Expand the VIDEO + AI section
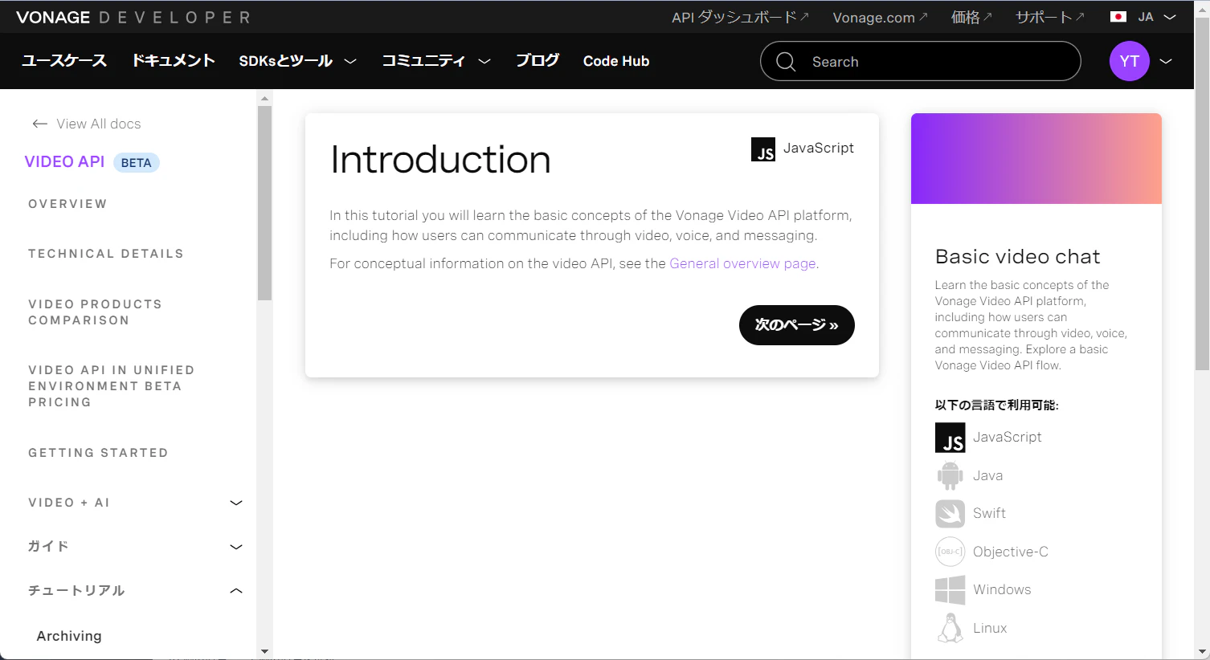This screenshot has width=1210, height=660. point(236,503)
